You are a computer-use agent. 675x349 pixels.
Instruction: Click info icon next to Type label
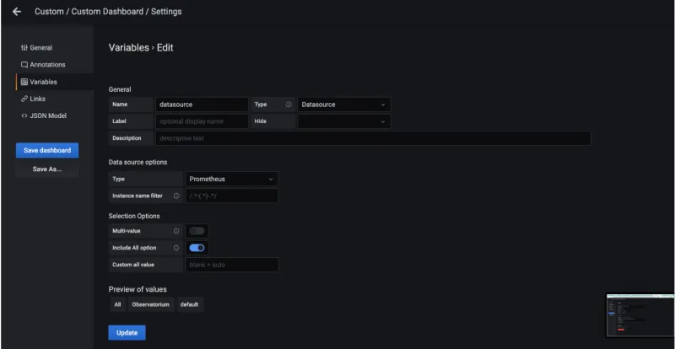pyautogui.click(x=289, y=105)
